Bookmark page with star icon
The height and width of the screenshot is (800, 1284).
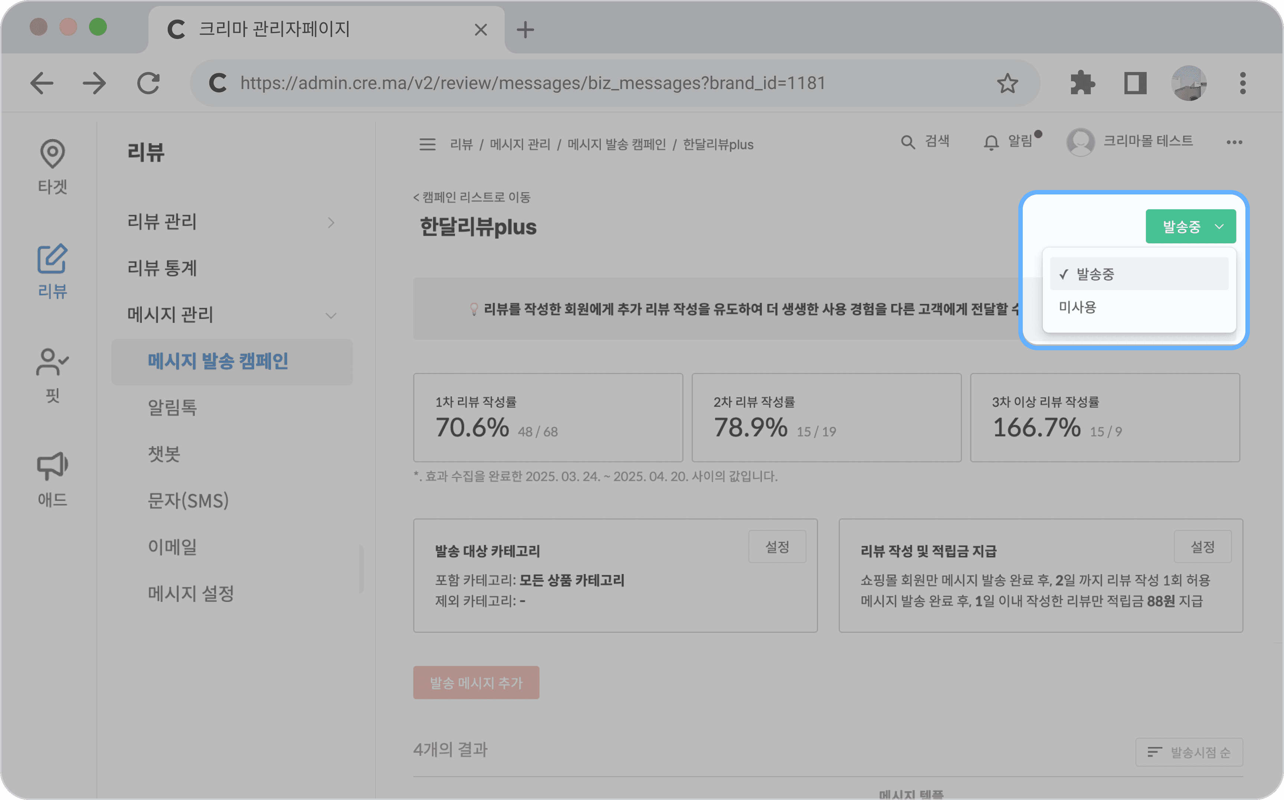tap(1007, 83)
